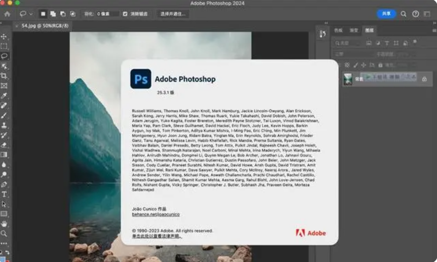Open the Lasso tool preset dropdown

(x=26, y=14)
